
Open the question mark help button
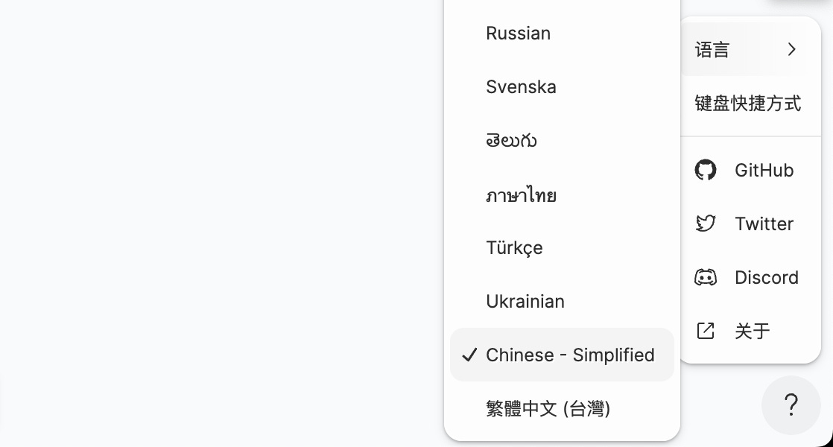click(x=791, y=405)
